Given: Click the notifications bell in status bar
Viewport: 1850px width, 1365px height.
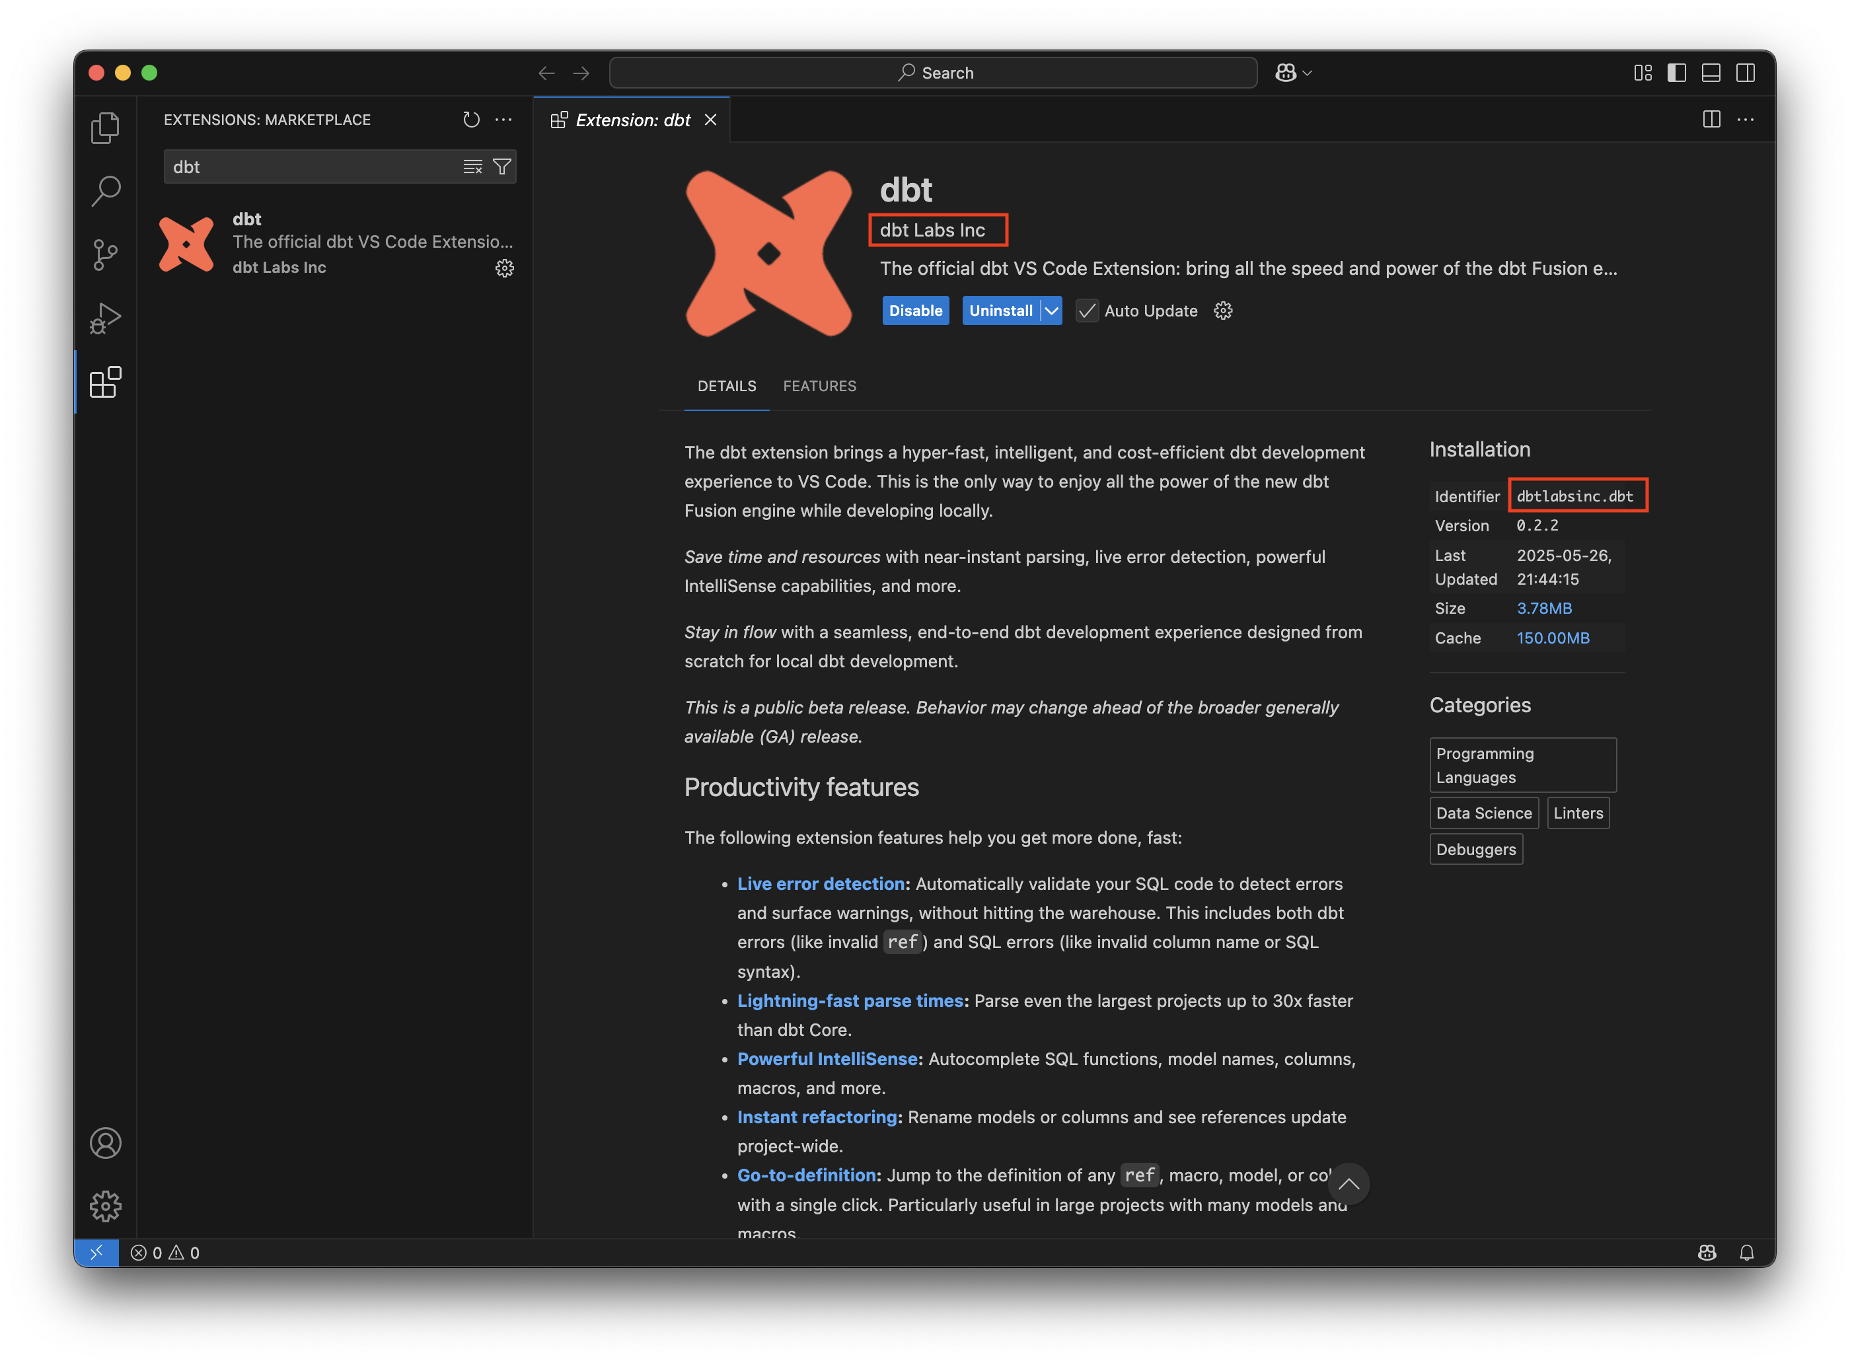Looking at the screenshot, I should click(x=1747, y=1252).
